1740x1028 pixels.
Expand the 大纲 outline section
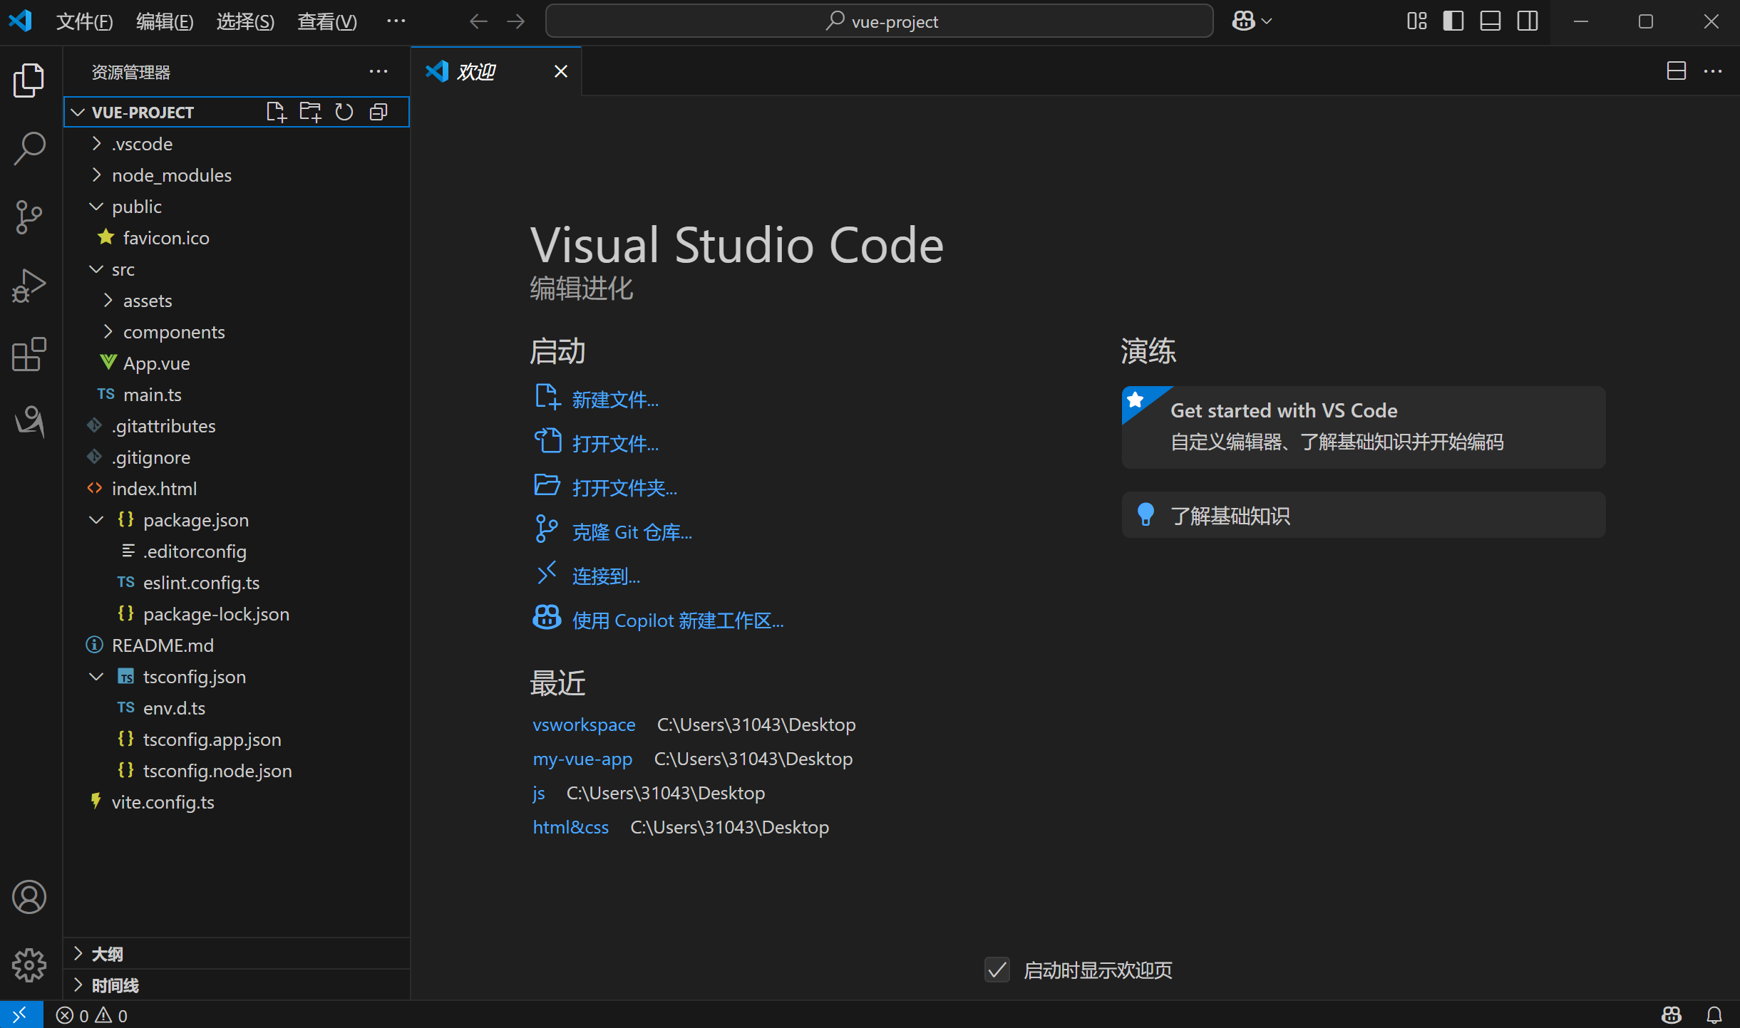tap(107, 954)
